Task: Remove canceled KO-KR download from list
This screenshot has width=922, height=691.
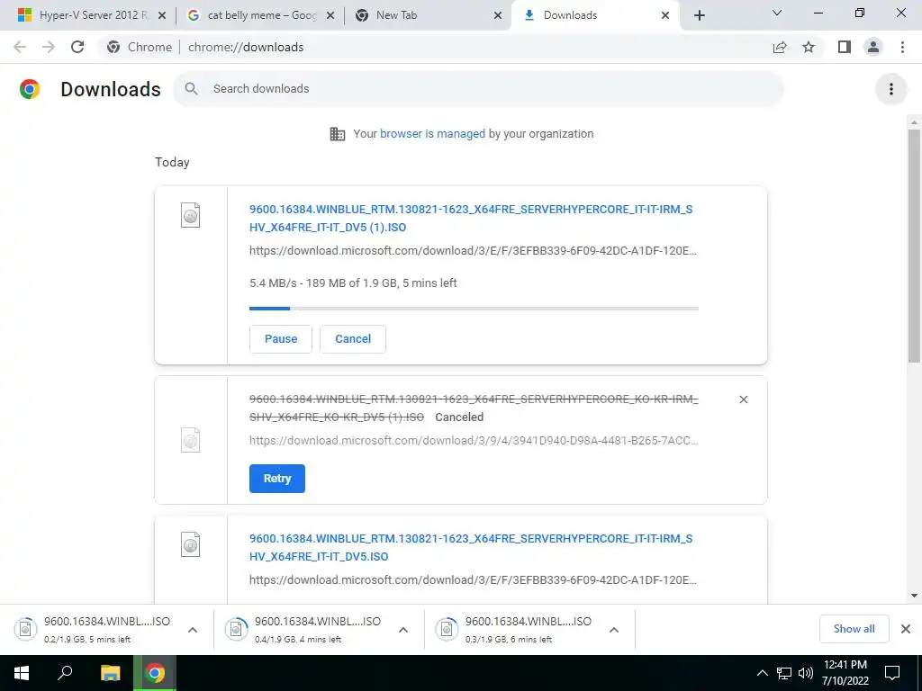Action: [743, 399]
